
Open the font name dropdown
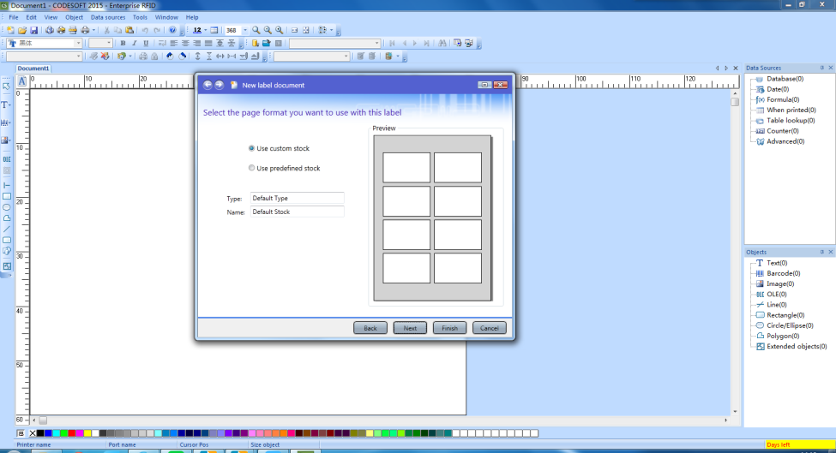pyautogui.click(x=78, y=43)
